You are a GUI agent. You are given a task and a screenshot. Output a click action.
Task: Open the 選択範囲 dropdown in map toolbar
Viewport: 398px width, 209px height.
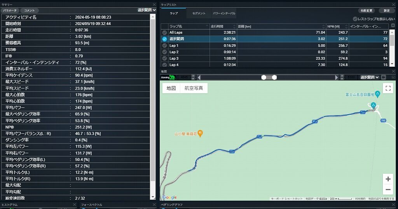pyautogui.click(x=370, y=77)
